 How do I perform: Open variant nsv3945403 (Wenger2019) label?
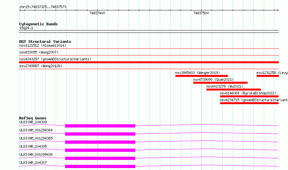[x=197, y=73]
